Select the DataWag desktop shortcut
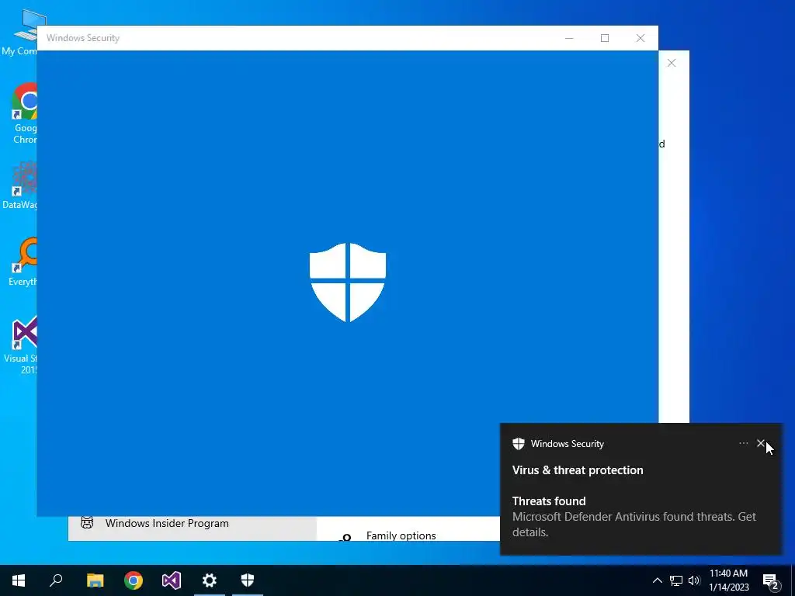The height and width of the screenshot is (596, 795). (x=20, y=185)
